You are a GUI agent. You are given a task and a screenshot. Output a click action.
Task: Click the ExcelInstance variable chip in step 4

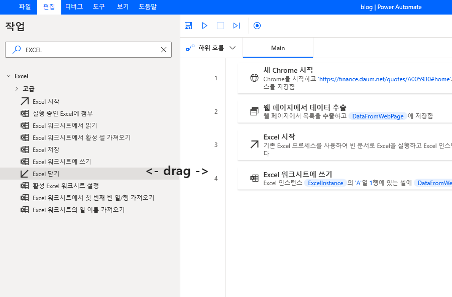[x=325, y=183]
